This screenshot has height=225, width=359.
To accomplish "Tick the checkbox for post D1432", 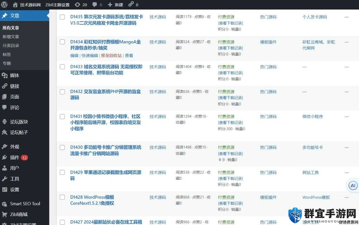I will coord(62,92).
